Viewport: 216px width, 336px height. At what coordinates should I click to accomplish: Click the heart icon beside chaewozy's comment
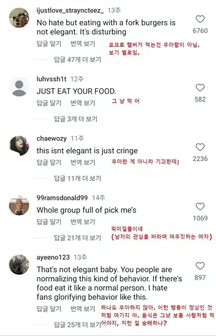pos(200,147)
